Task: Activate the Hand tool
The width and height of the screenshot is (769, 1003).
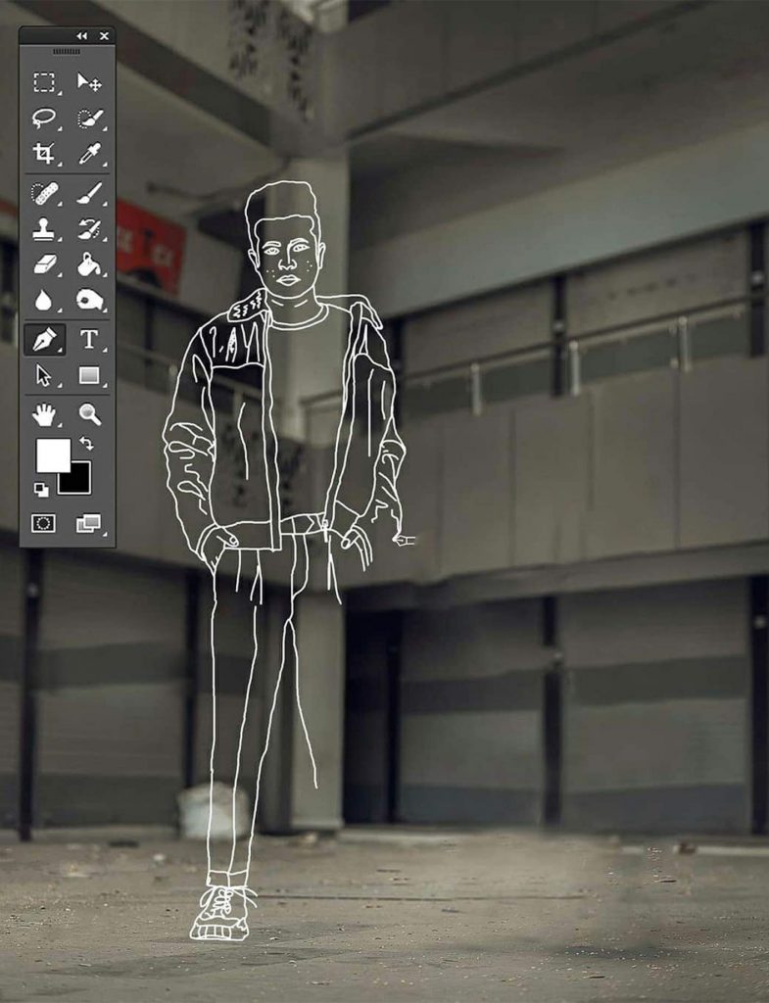Action: 44,414
